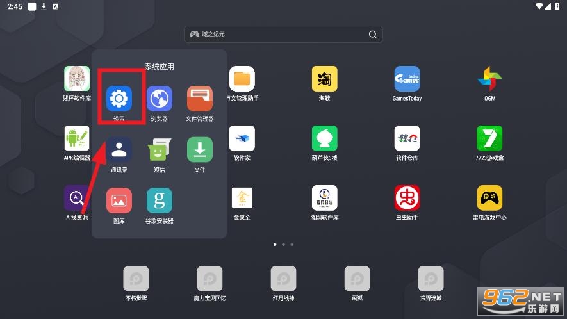Open the 不朽觉醒 dock shortcut
Screen dimensions: 567x319
click(x=136, y=279)
